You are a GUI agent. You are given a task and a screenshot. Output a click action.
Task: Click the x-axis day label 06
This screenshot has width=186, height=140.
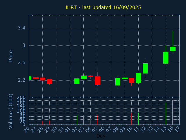click(x=102, y=129)
